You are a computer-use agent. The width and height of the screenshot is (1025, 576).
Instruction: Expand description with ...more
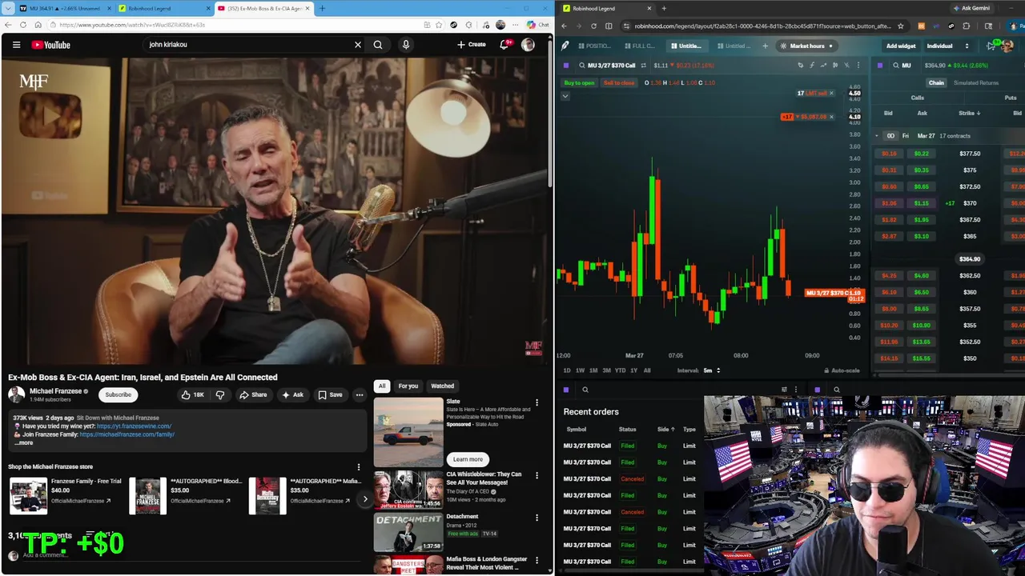tap(24, 442)
